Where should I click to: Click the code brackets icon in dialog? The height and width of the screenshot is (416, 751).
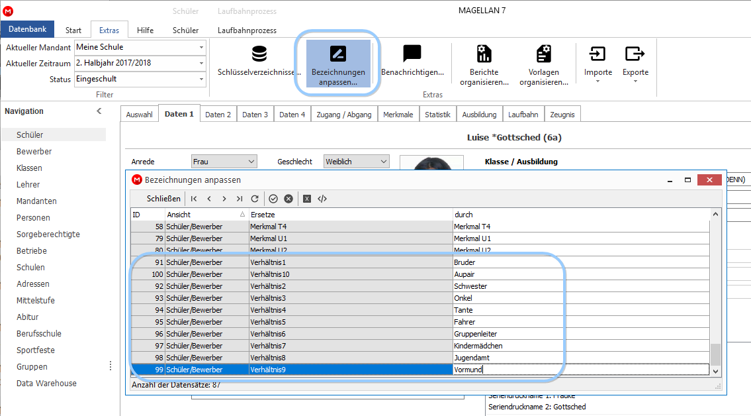pyautogui.click(x=322, y=199)
